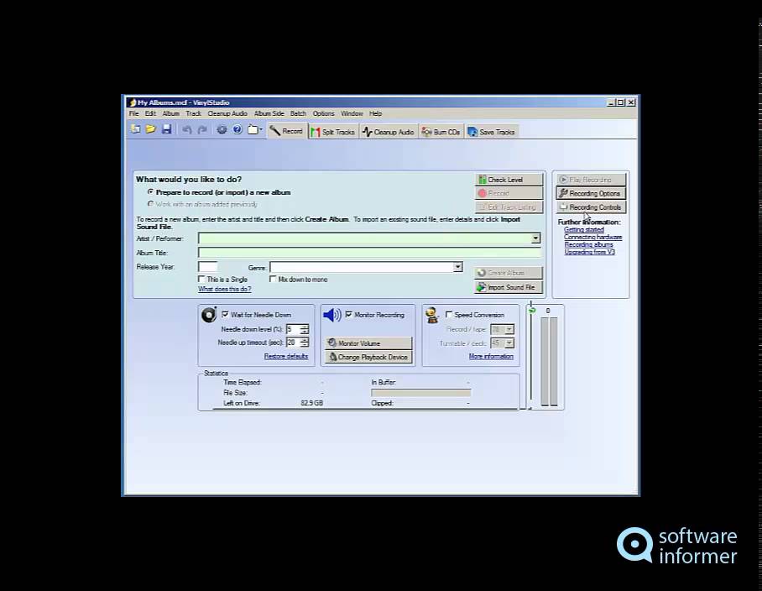Open the Help menu

(x=376, y=113)
